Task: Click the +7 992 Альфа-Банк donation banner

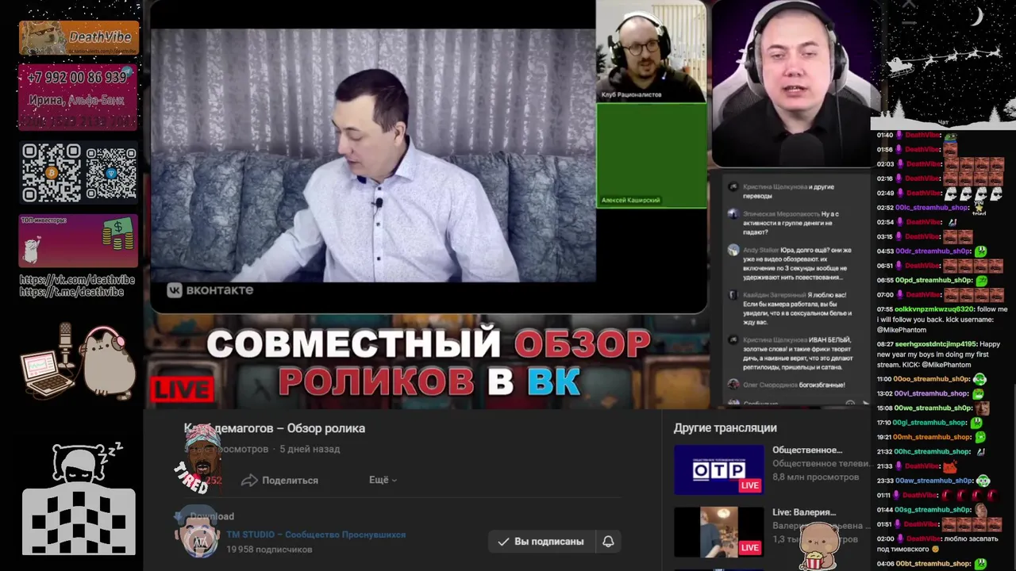Action: tap(79, 97)
